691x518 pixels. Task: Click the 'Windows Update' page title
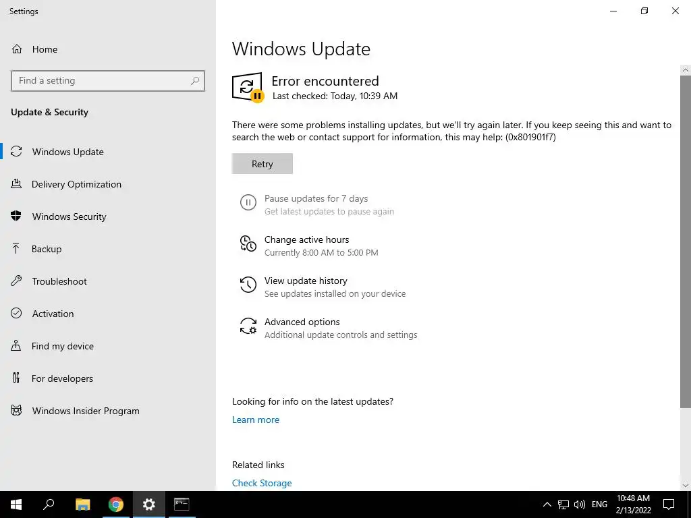301,49
